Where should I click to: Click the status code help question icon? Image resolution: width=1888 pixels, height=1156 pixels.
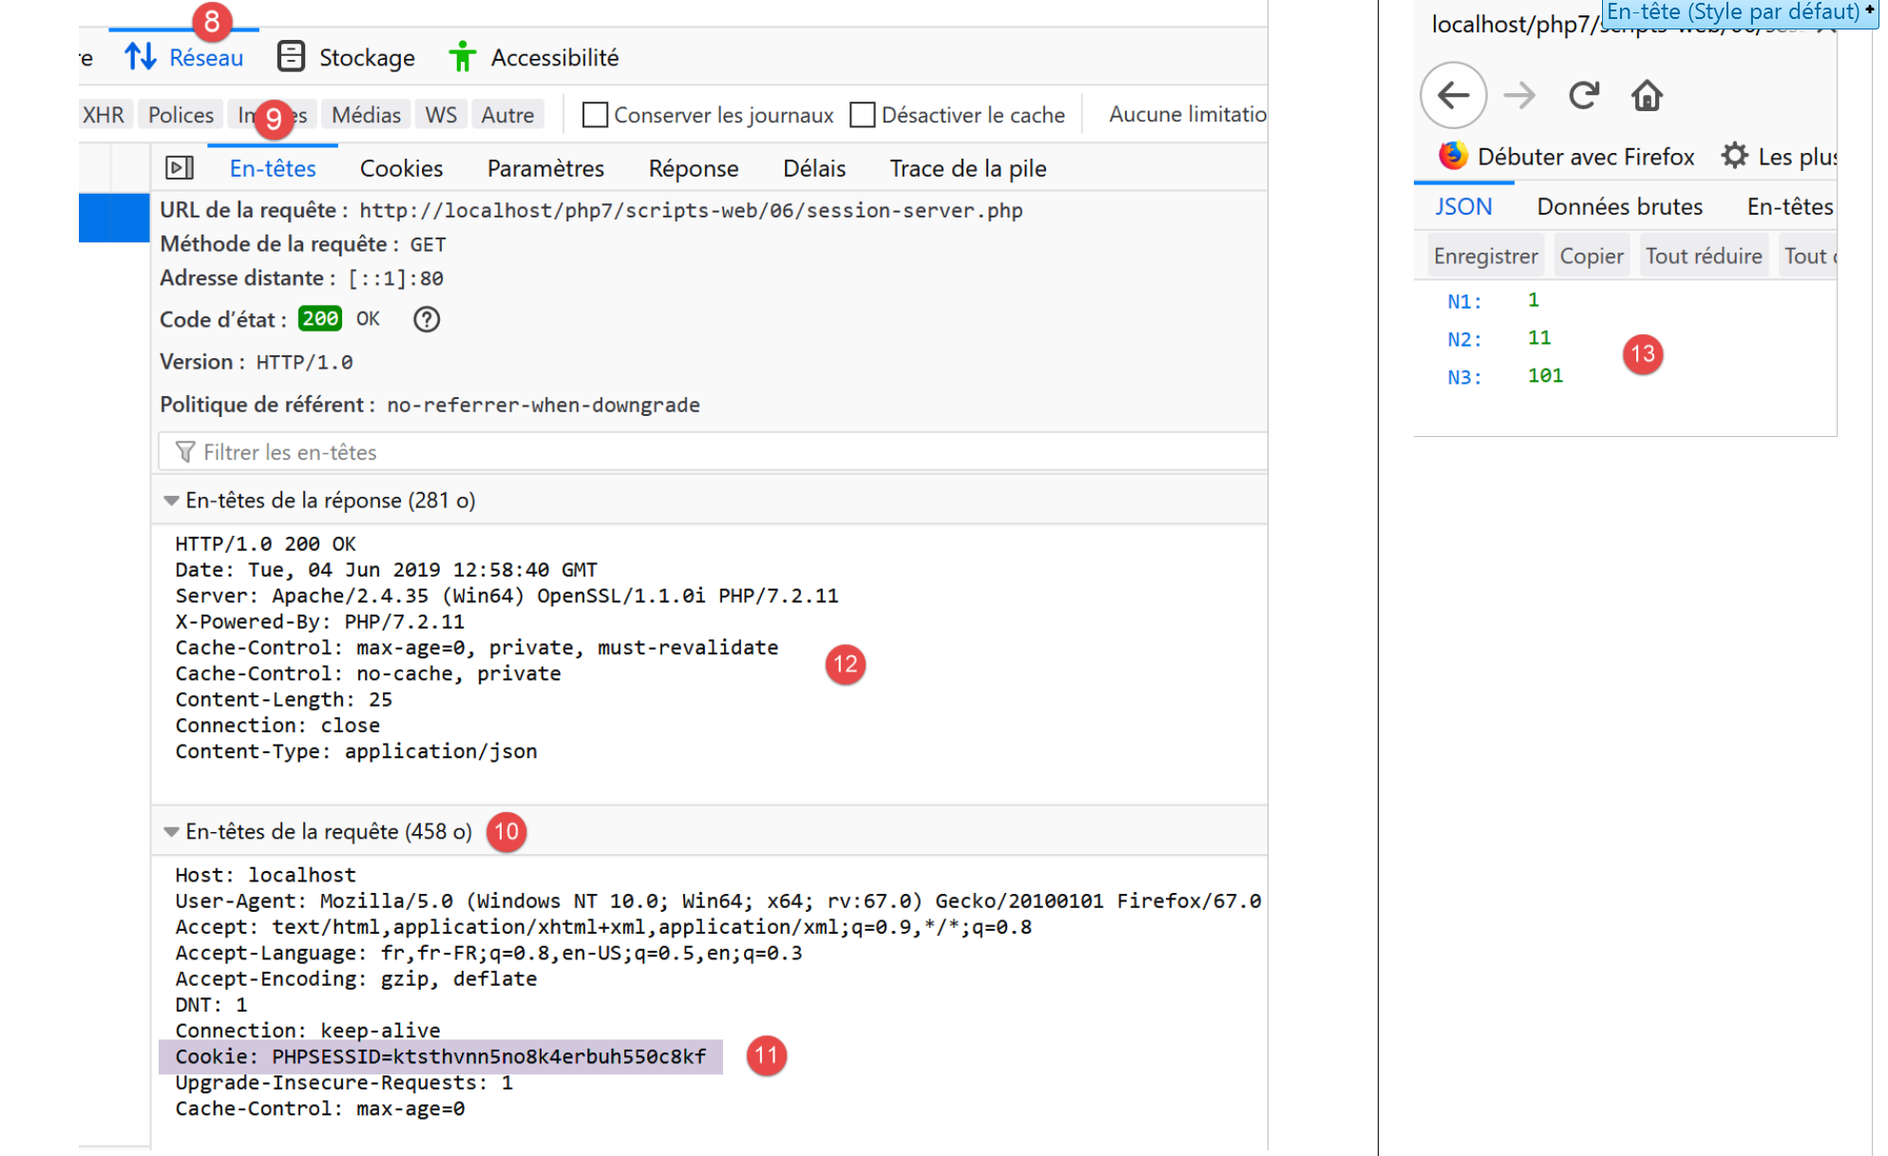coord(427,319)
